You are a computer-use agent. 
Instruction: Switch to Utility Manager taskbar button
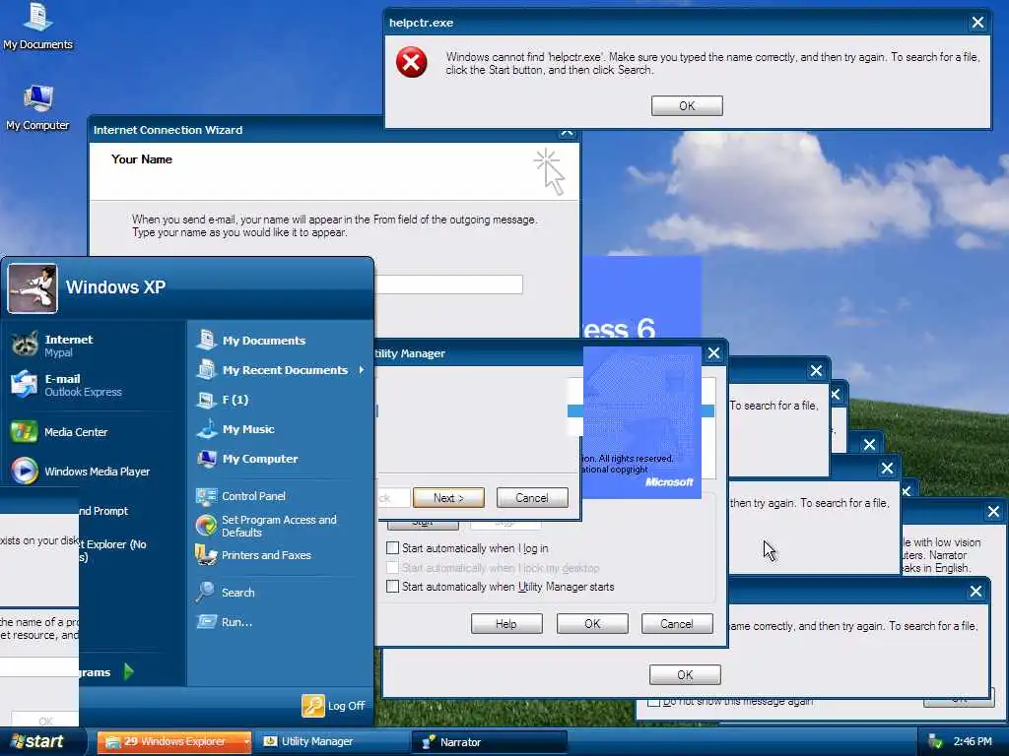331,741
